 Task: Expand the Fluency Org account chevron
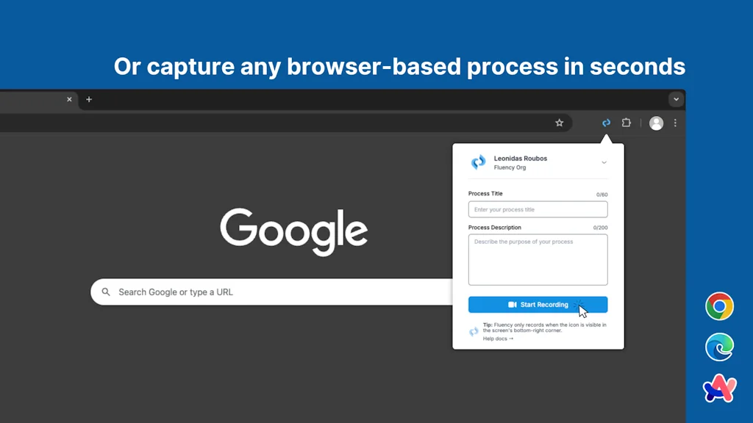click(x=604, y=162)
